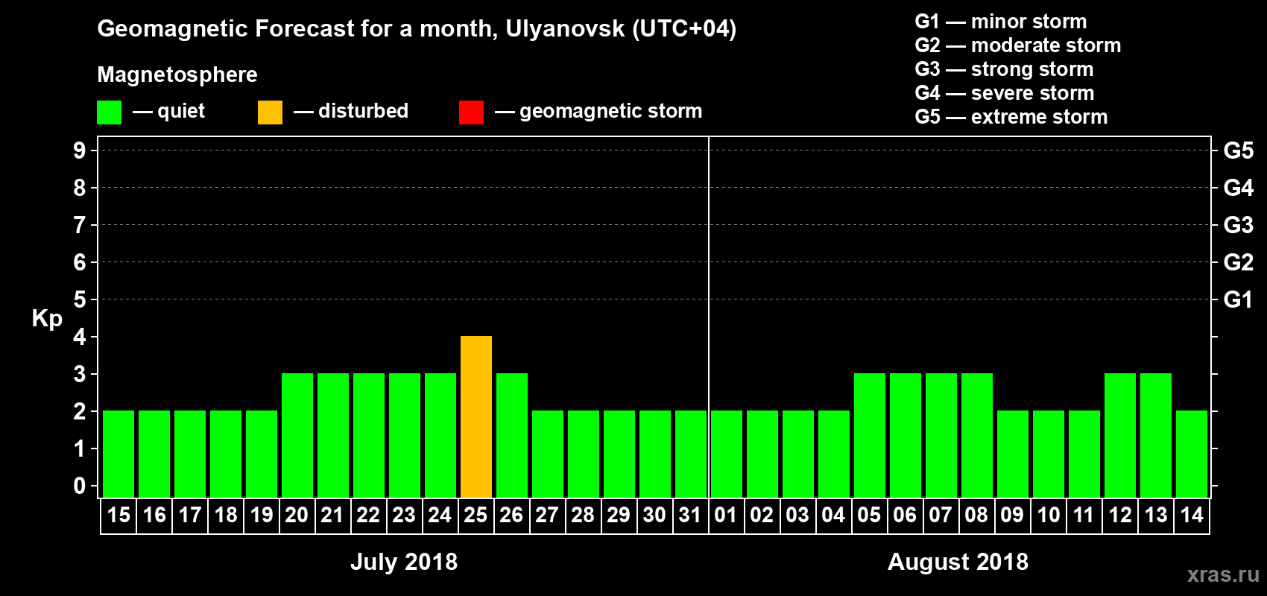
Task: Click date label 18 on the axis
Action: pos(226,515)
